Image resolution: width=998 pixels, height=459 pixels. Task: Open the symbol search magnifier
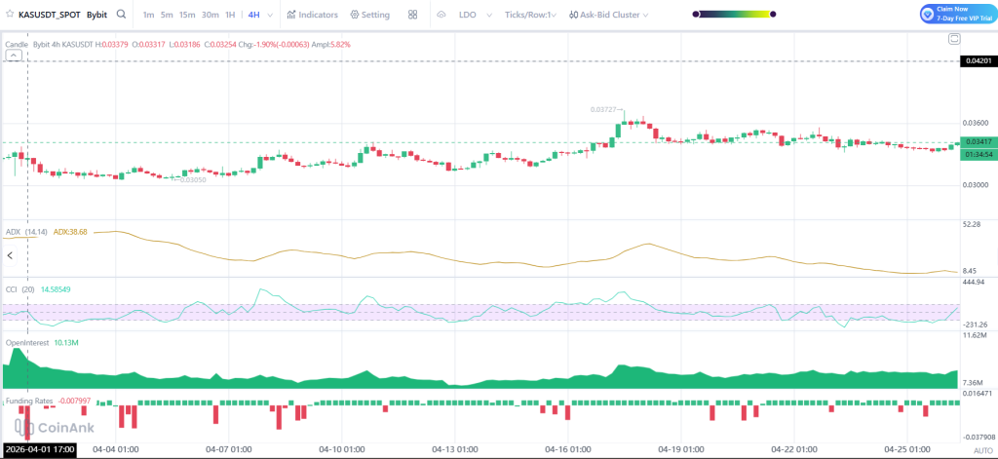tap(121, 15)
